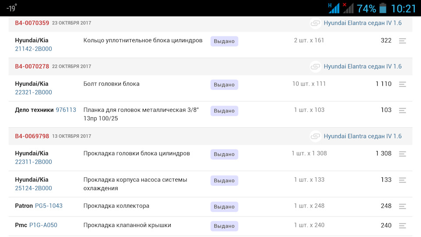Open order number B4-0069798

click(x=32, y=136)
